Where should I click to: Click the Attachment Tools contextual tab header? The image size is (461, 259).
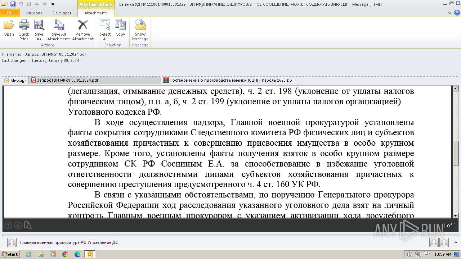[96, 5]
